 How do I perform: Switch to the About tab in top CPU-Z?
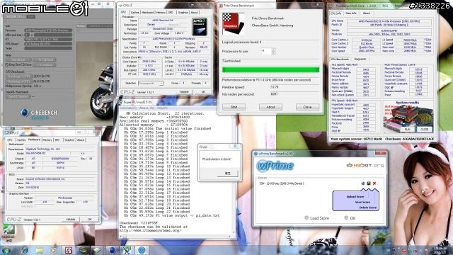pos(195,13)
